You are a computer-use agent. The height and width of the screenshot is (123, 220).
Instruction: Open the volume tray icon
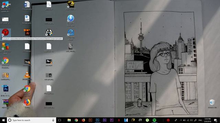point(191,120)
